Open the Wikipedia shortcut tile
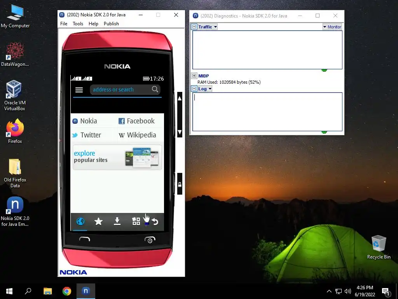This screenshot has height=299, width=398. [x=140, y=135]
